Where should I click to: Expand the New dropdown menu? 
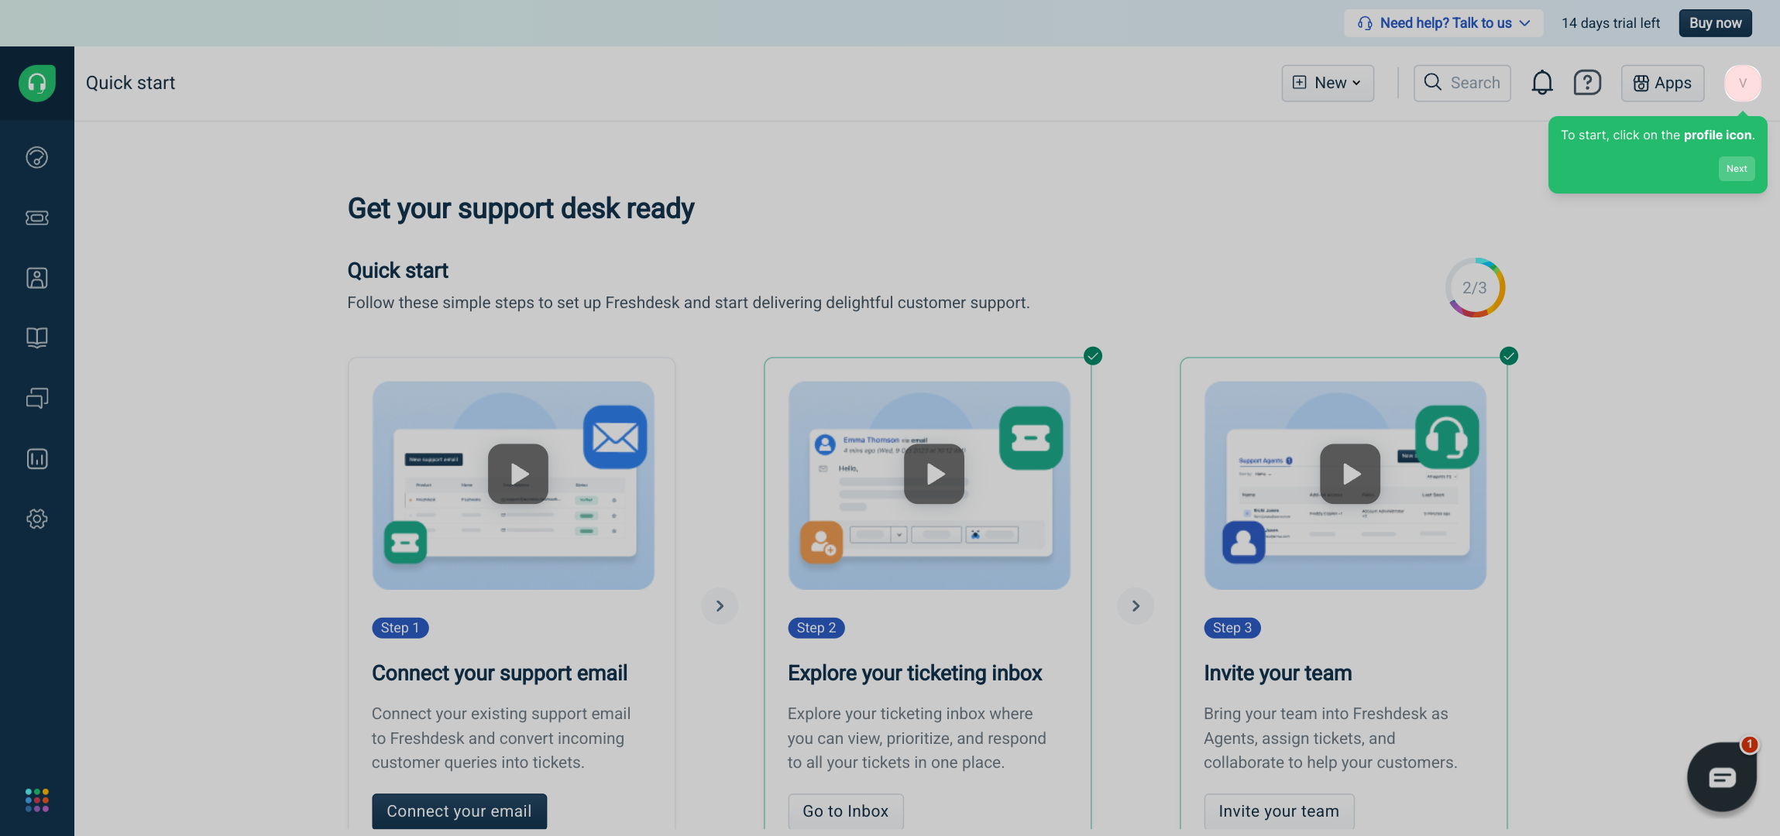tap(1328, 83)
